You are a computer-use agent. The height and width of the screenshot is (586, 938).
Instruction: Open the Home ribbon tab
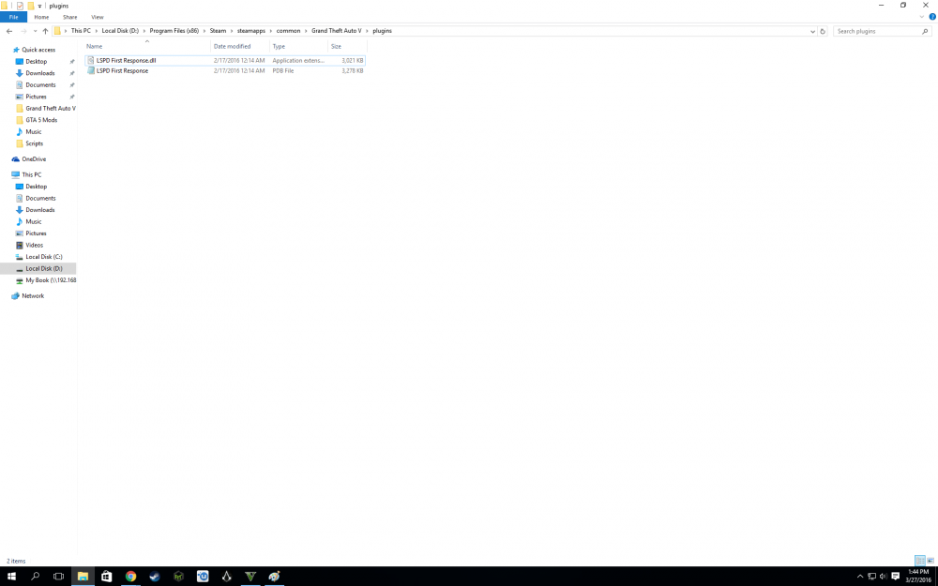pos(42,16)
